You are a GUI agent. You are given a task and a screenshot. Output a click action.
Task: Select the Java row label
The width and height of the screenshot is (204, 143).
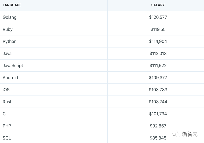[x=7, y=53]
